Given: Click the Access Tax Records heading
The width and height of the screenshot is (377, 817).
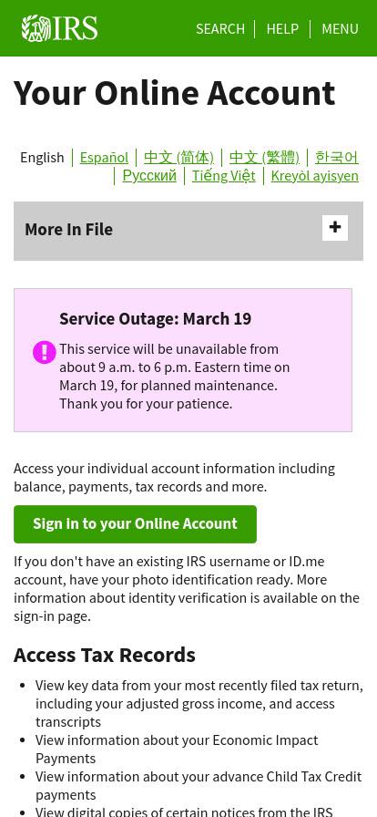Looking at the screenshot, I should [x=105, y=655].
